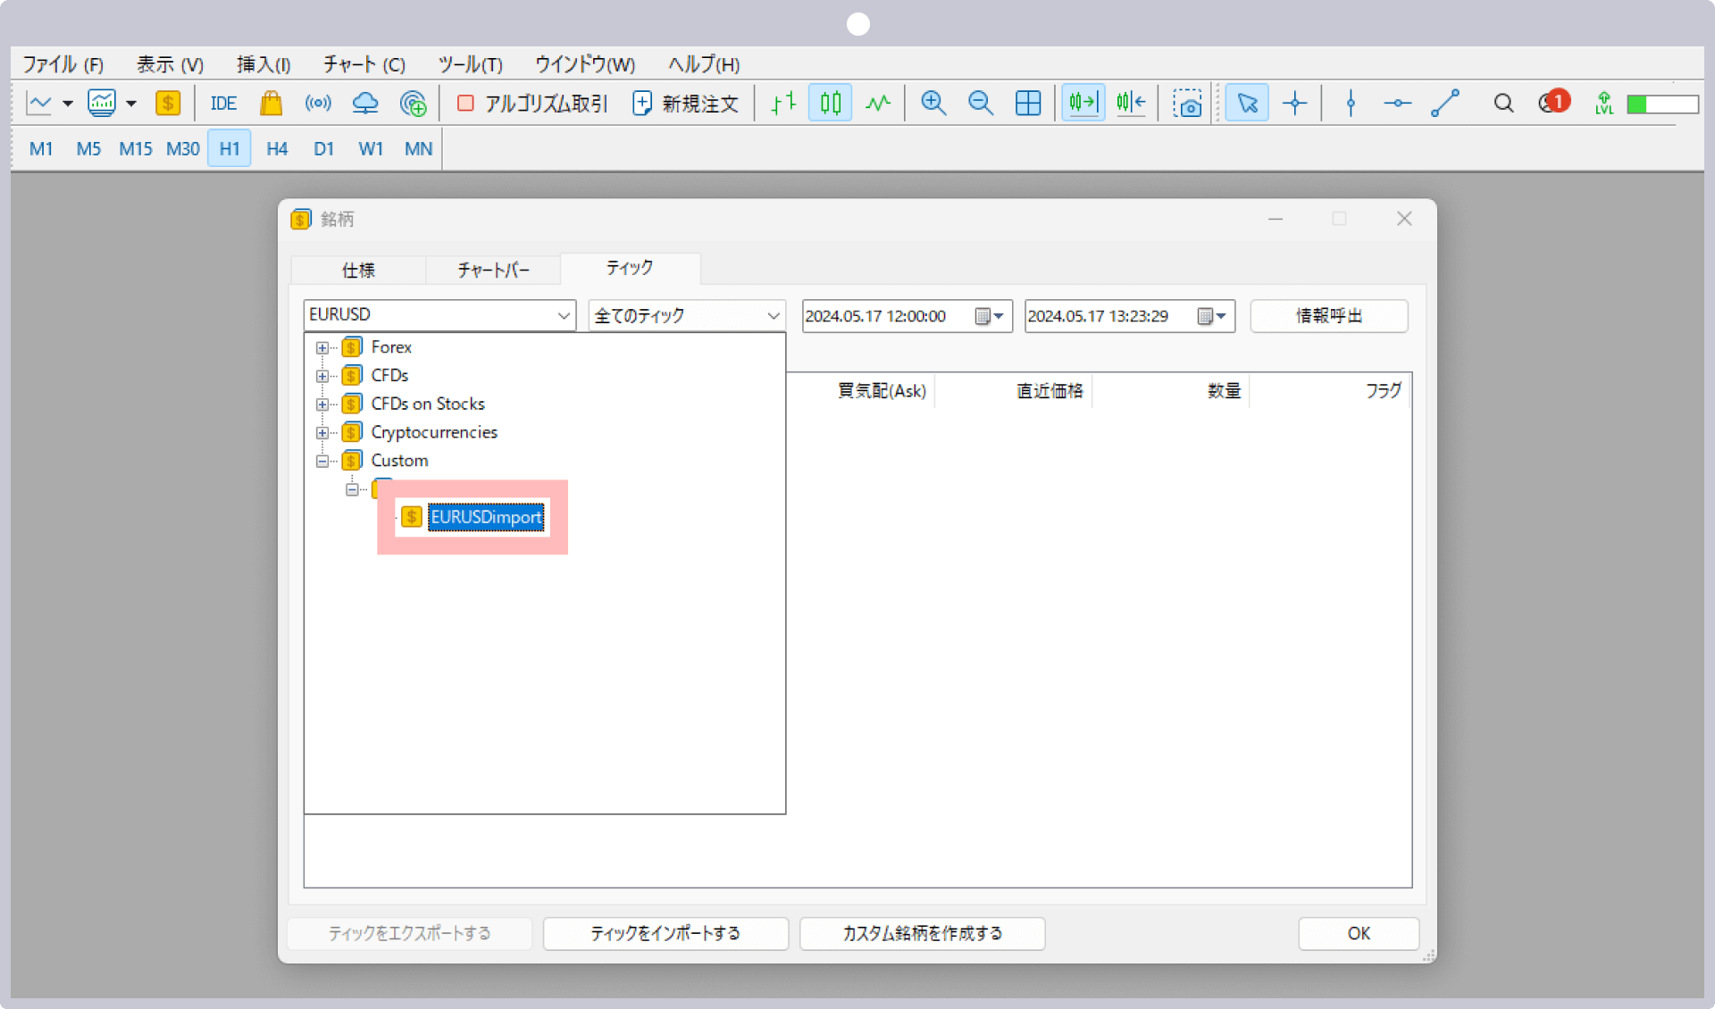
Task: Draw a horizontal line tool
Action: pyautogui.click(x=1398, y=104)
